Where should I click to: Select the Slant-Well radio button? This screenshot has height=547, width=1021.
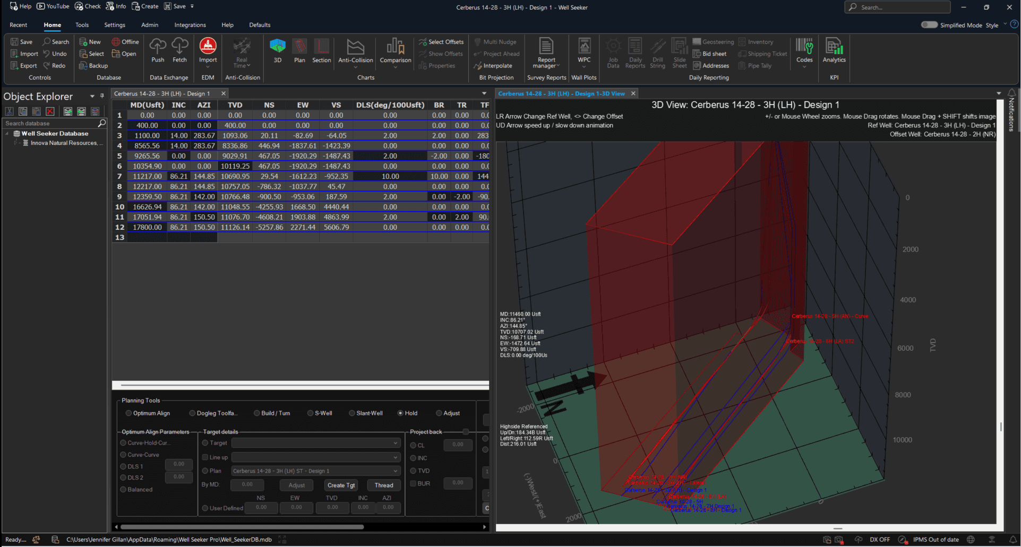click(x=352, y=413)
